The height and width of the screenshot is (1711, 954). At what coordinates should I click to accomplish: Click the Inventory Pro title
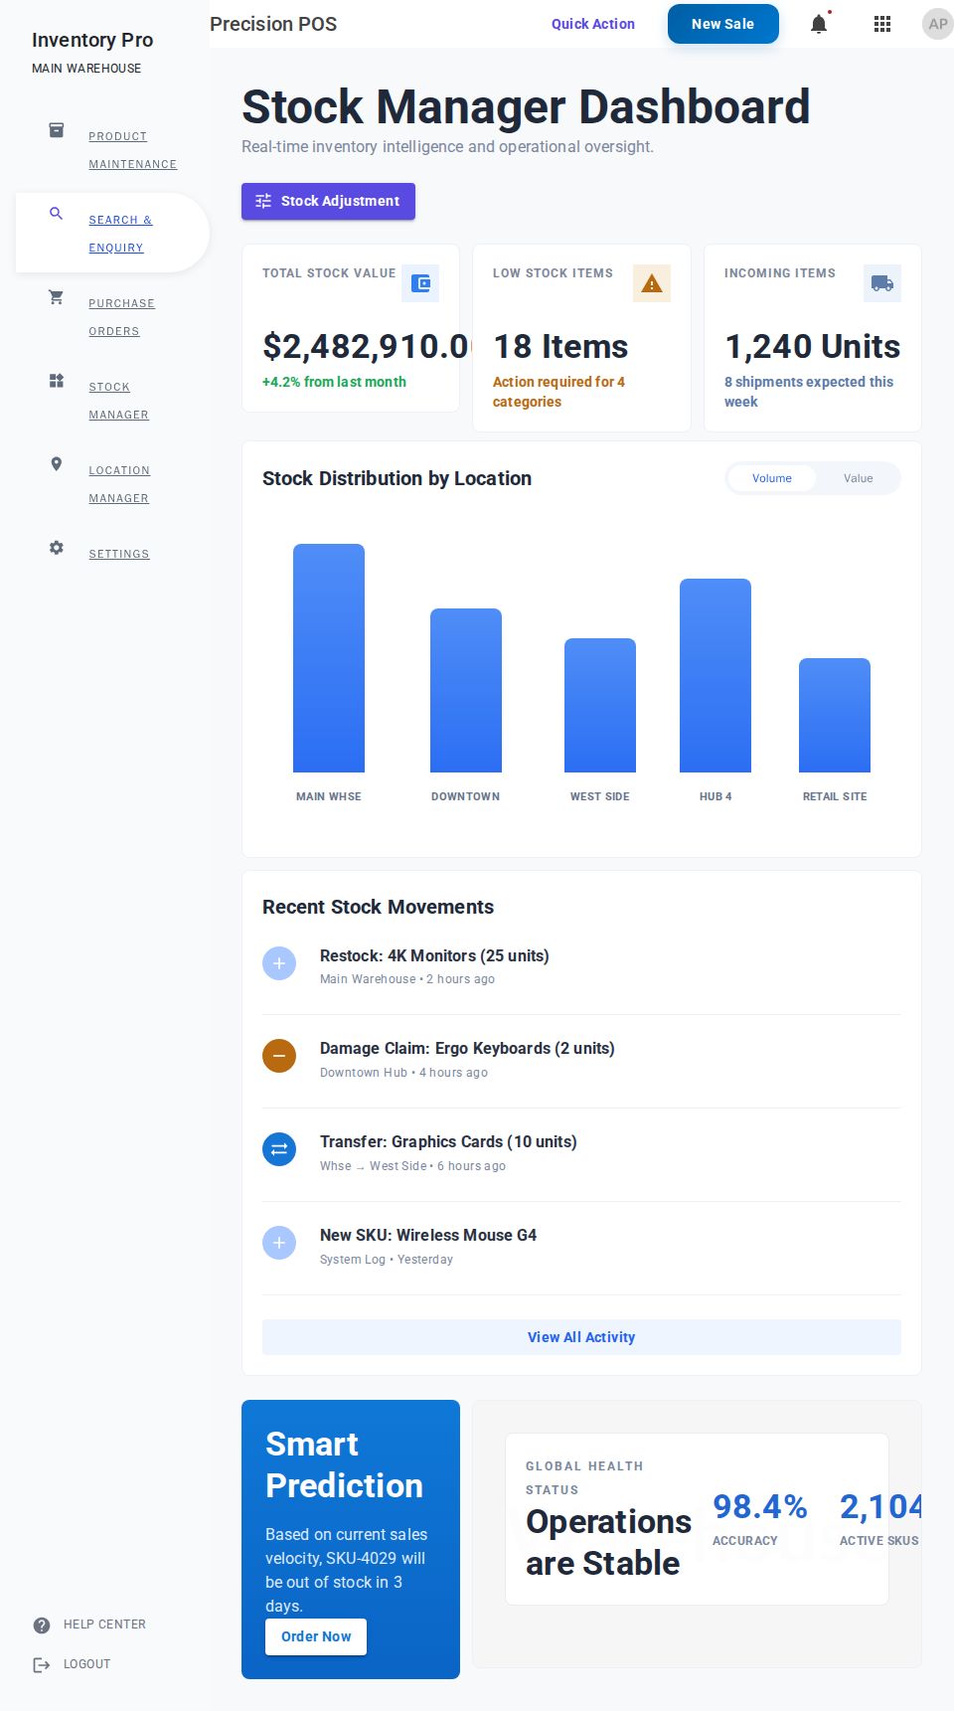tap(92, 40)
